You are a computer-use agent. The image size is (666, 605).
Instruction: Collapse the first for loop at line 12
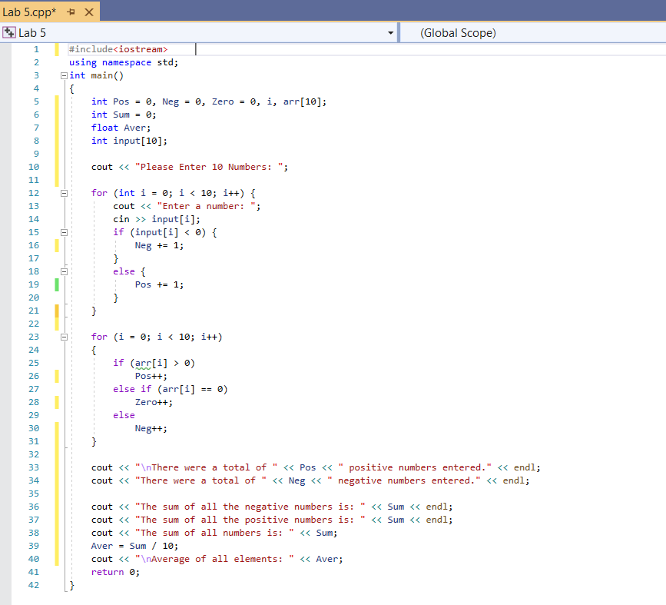pyautogui.click(x=64, y=192)
